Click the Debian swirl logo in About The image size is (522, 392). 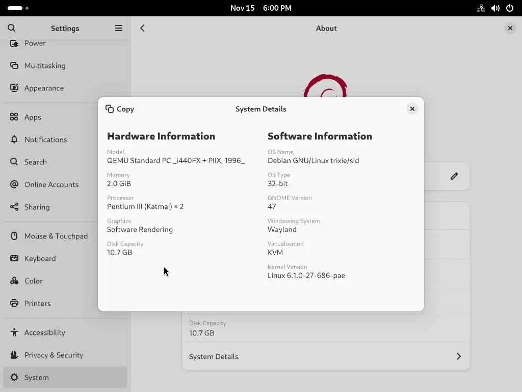point(326,85)
